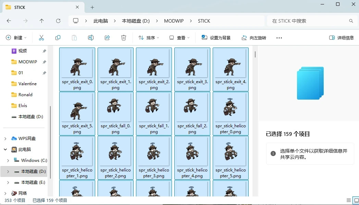Select spr_stick_fall_2.png thumbnail
Image resolution: width=359 pixels, height=205 pixels.
(x=192, y=114)
